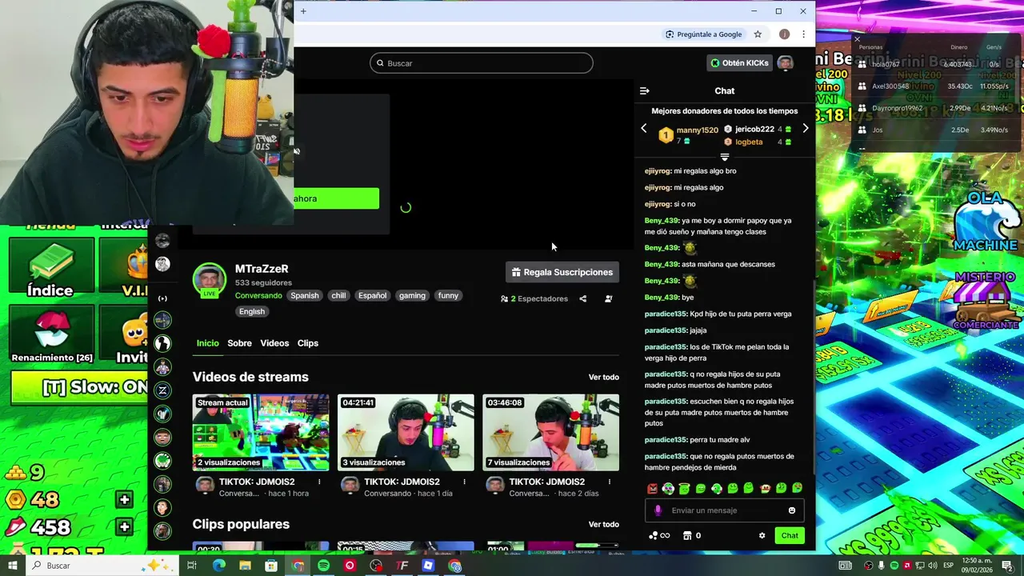Open options menu for hace 2 días video
1024x576 pixels.
point(609,482)
